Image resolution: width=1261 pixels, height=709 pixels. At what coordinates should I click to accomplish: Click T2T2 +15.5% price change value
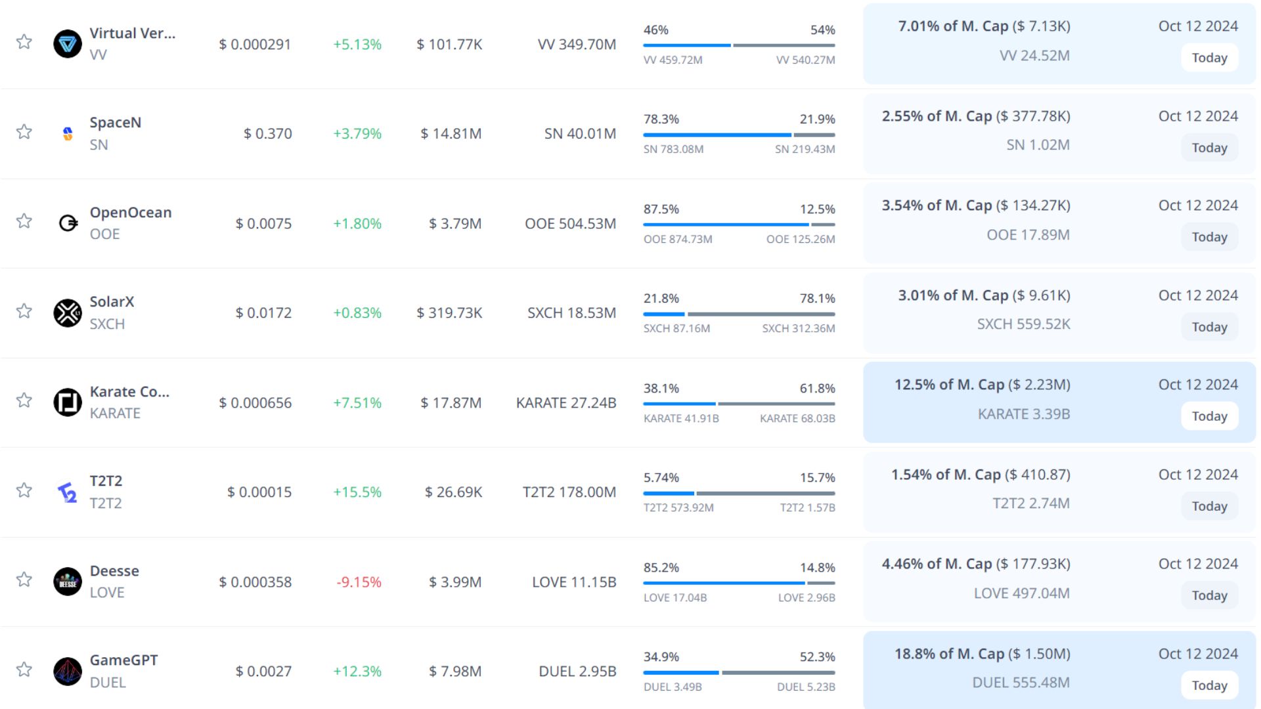click(357, 492)
